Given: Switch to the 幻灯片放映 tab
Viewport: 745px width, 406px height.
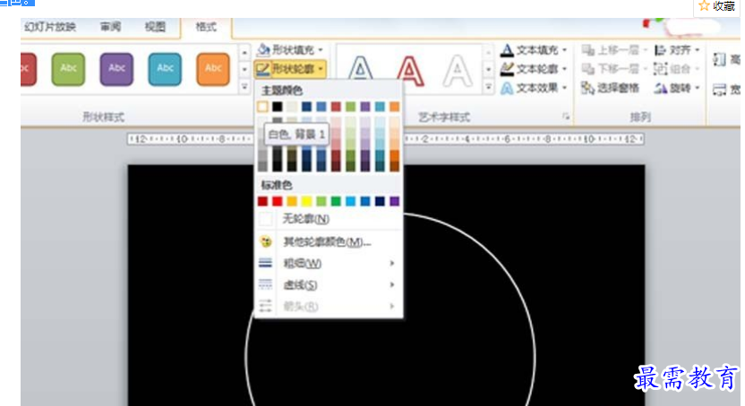Looking at the screenshot, I should coord(50,27).
